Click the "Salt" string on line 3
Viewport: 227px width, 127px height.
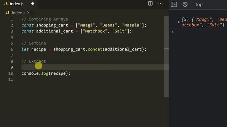120,31
